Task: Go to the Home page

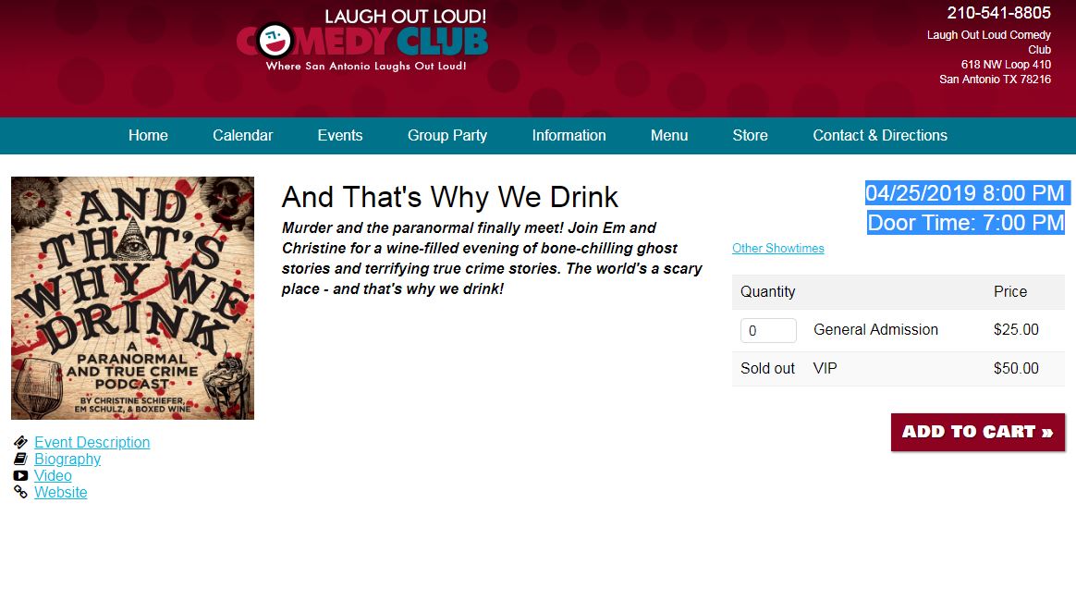Action: tap(148, 135)
